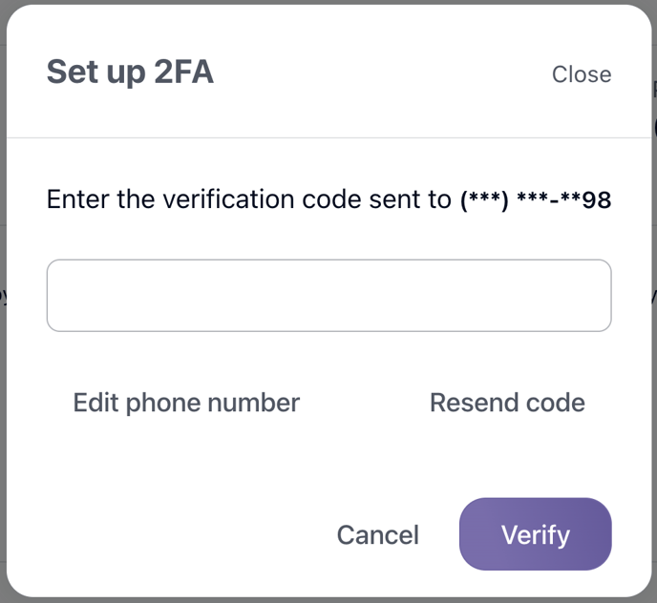Click the 'Enter the verification code' instruction text

(248, 200)
